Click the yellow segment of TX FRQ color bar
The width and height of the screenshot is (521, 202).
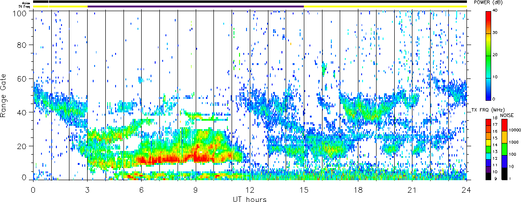(x=488, y=143)
